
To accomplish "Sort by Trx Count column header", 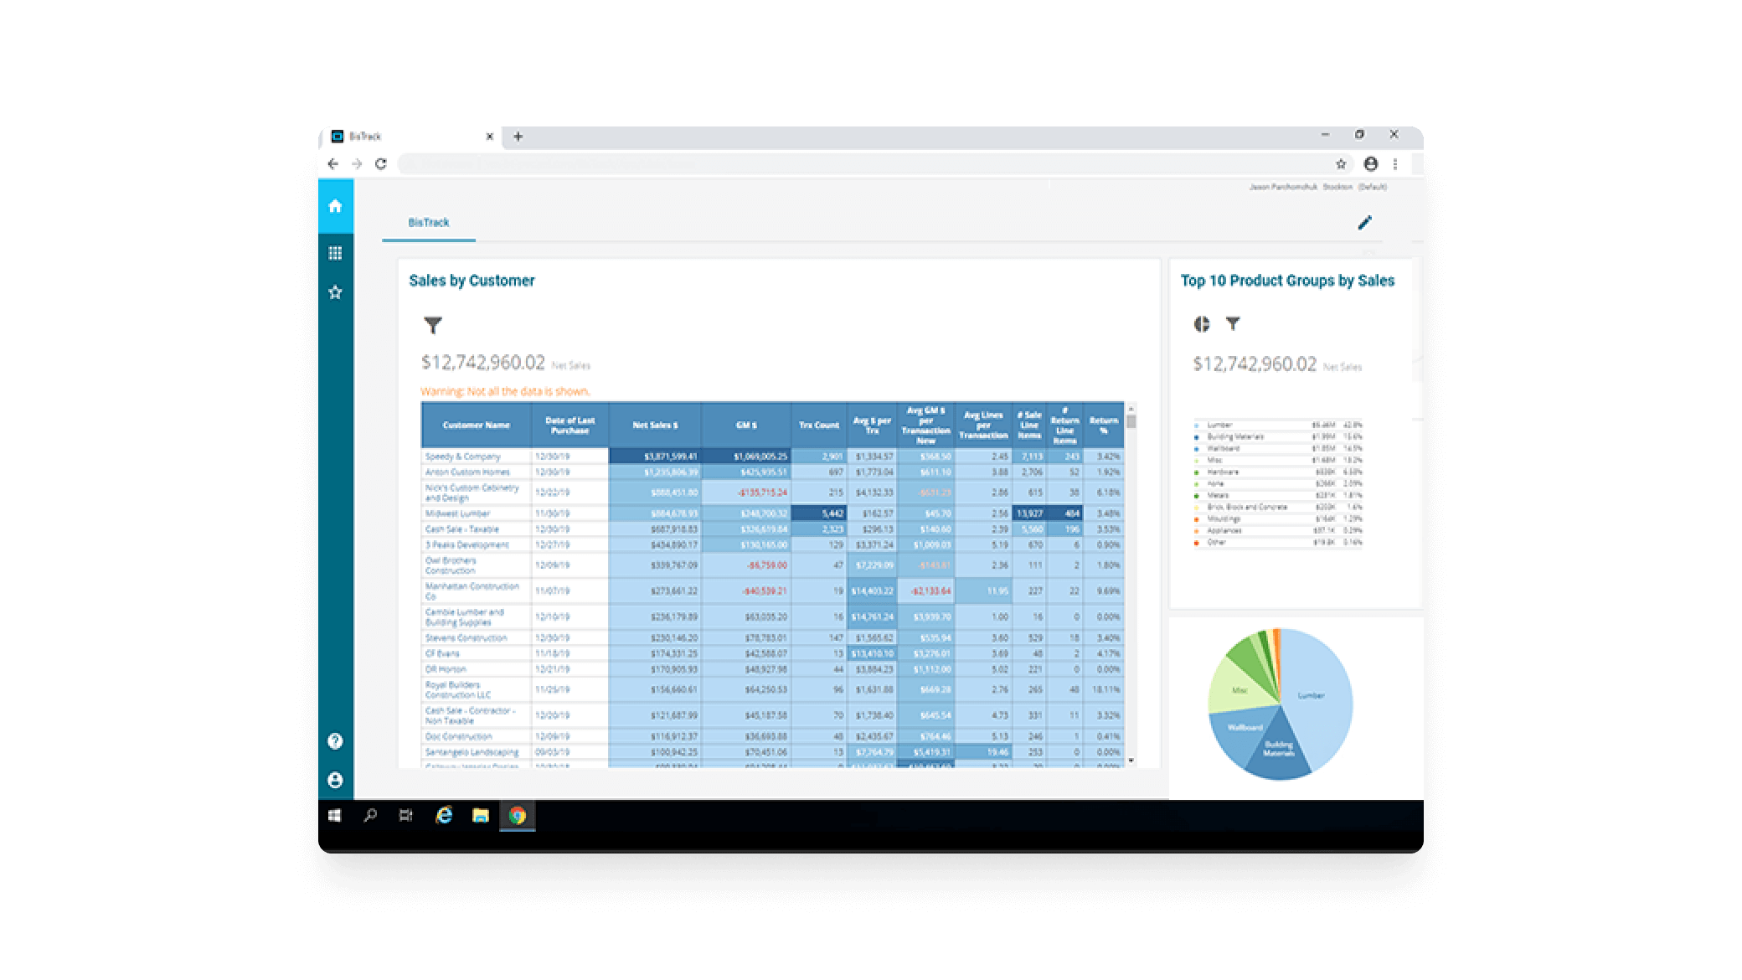I will (818, 426).
